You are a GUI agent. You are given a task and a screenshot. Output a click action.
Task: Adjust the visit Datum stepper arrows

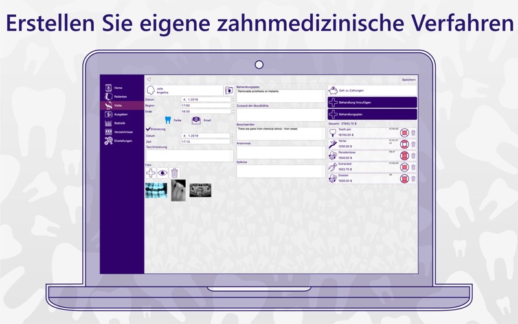(x=233, y=99)
